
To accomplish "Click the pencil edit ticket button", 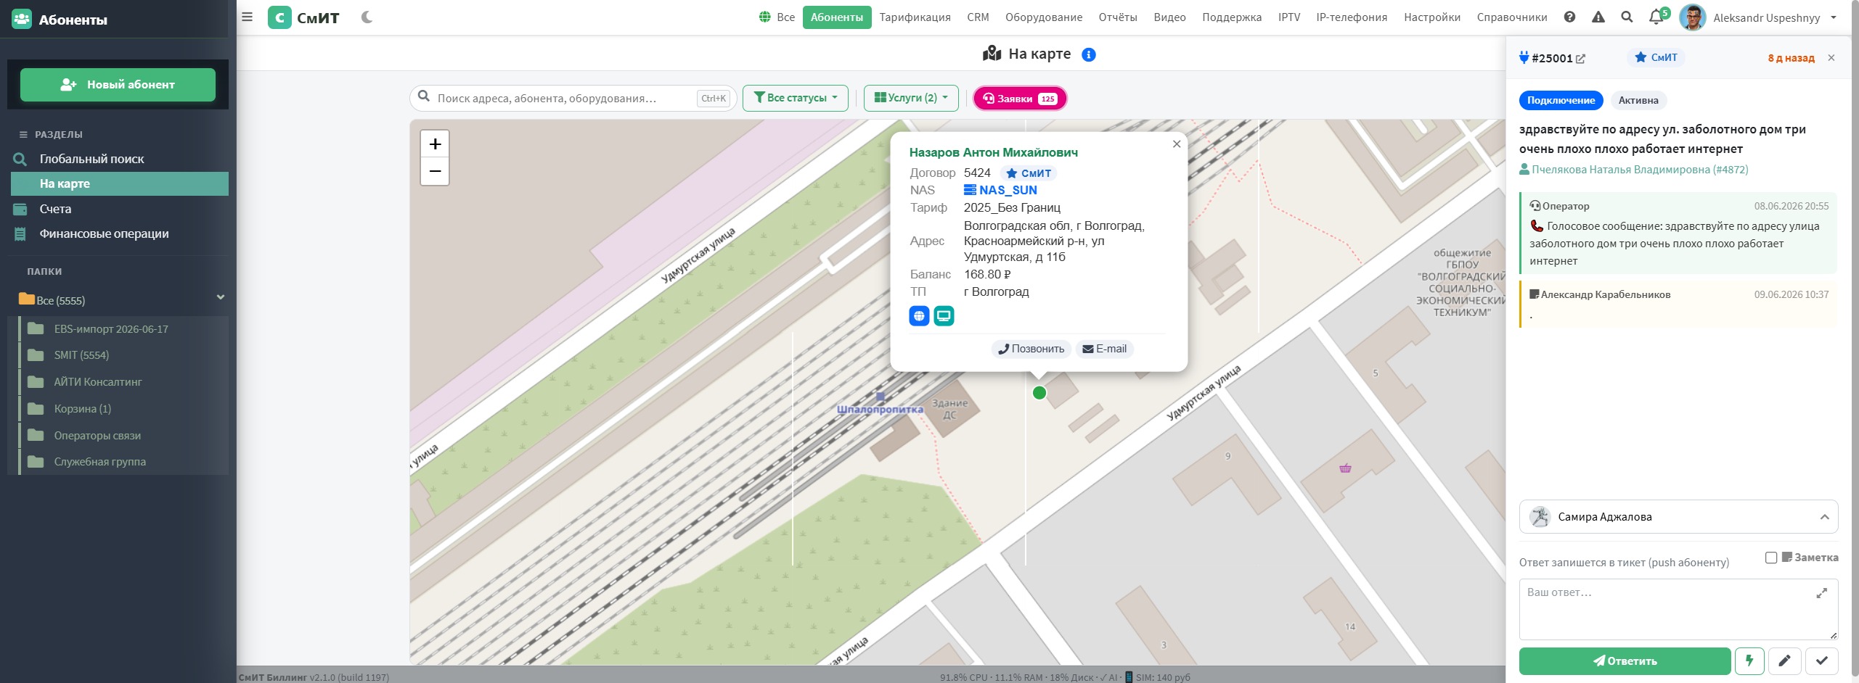I will [1784, 661].
